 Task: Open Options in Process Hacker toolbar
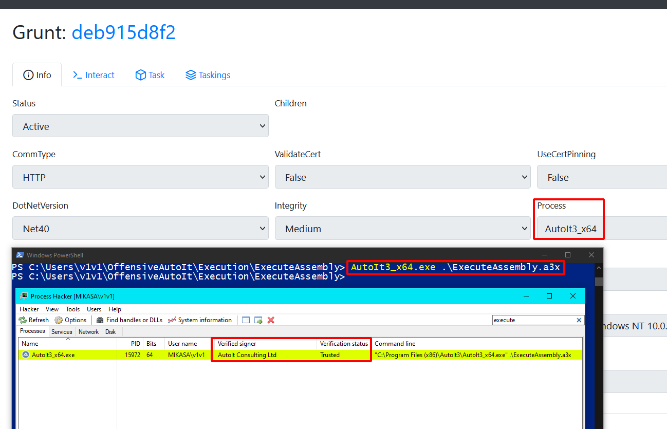coord(70,320)
